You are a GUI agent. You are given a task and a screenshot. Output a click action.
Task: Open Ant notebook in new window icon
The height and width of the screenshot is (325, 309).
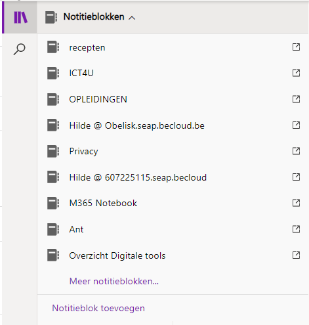(296, 229)
